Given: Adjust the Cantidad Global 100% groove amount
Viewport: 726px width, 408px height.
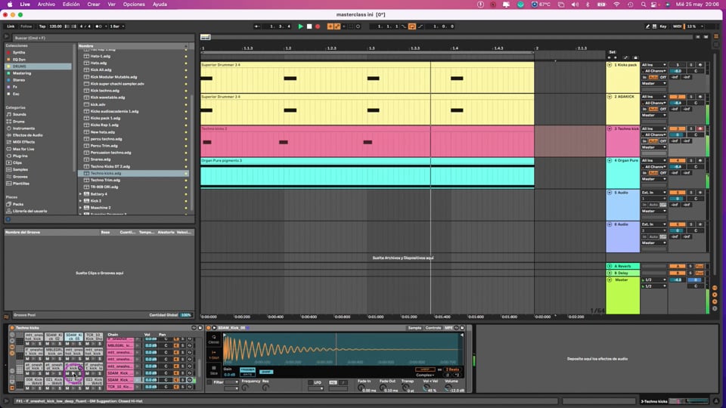Looking at the screenshot, I should [x=186, y=315].
